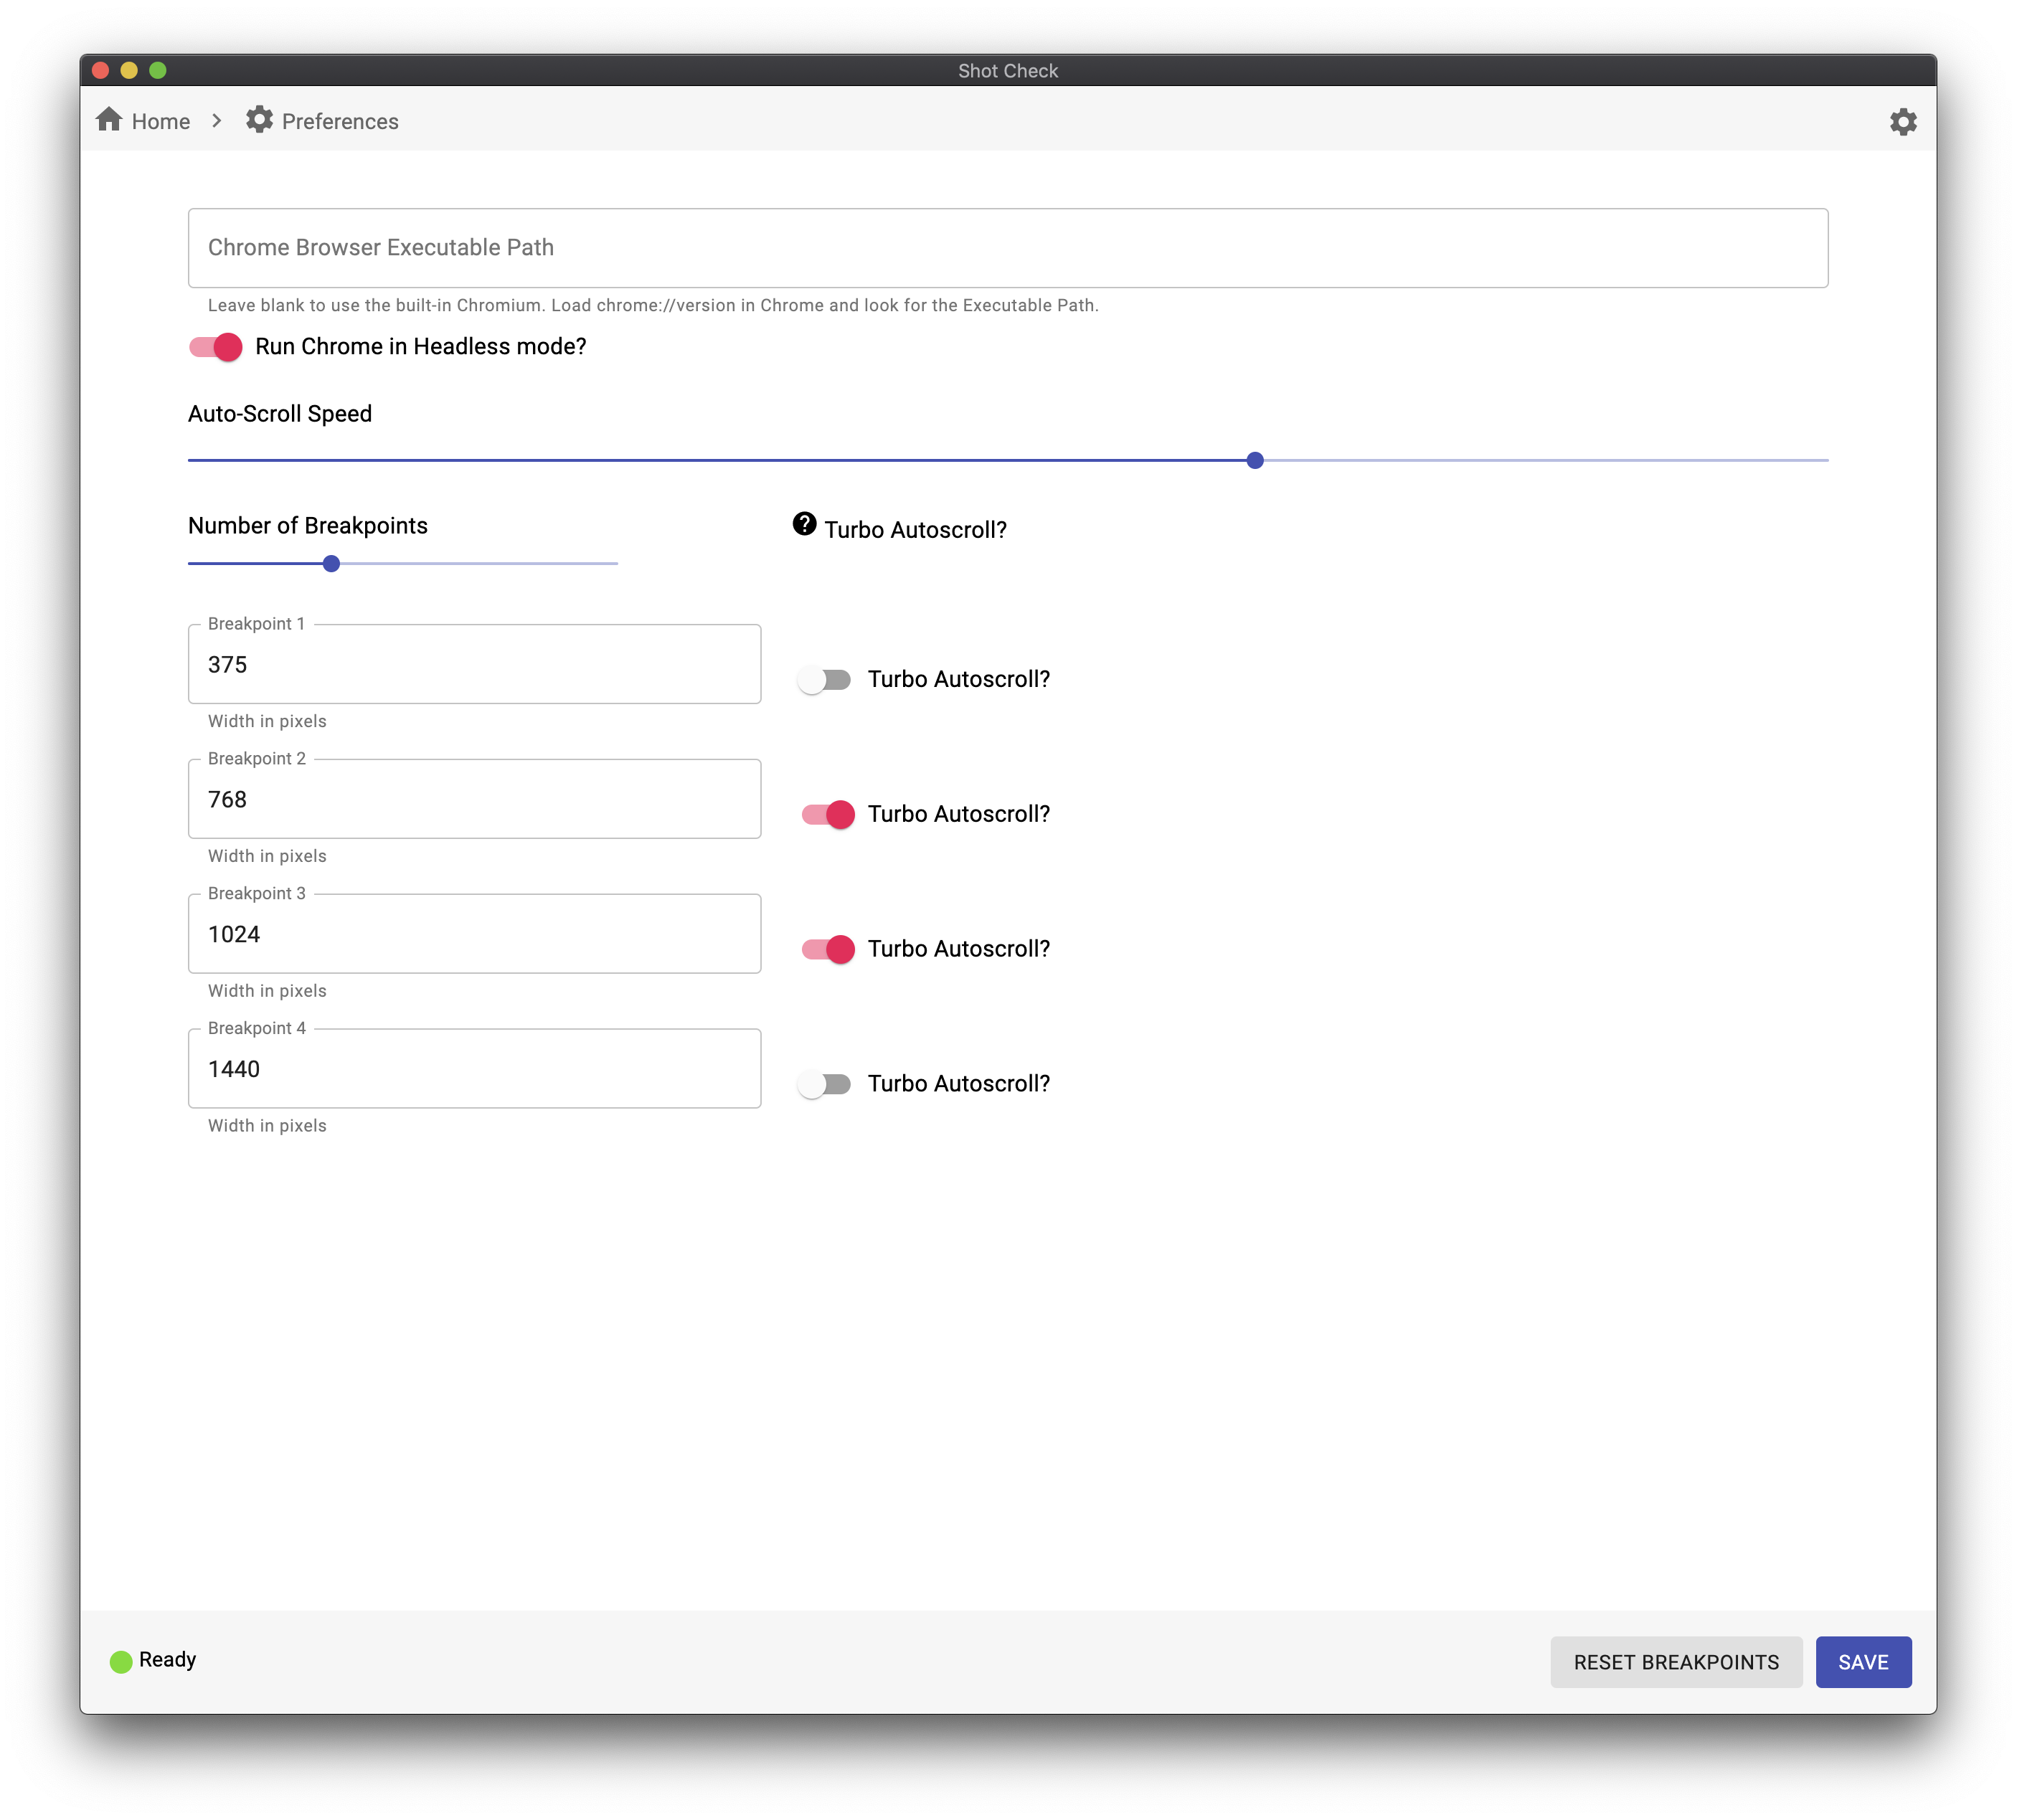
Task: Click the Reset Breakpoints button
Action: click(x=1676, y=1662)
